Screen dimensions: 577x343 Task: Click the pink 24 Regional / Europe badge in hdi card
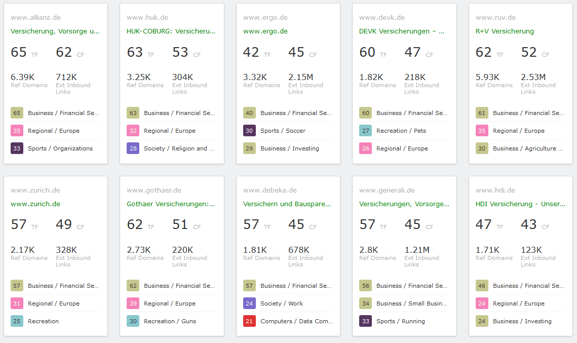[482, 303]
